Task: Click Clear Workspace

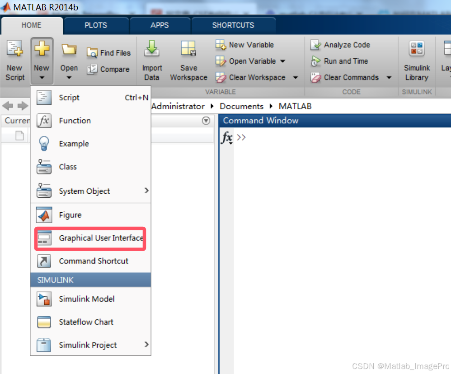Action: (251, 78)
